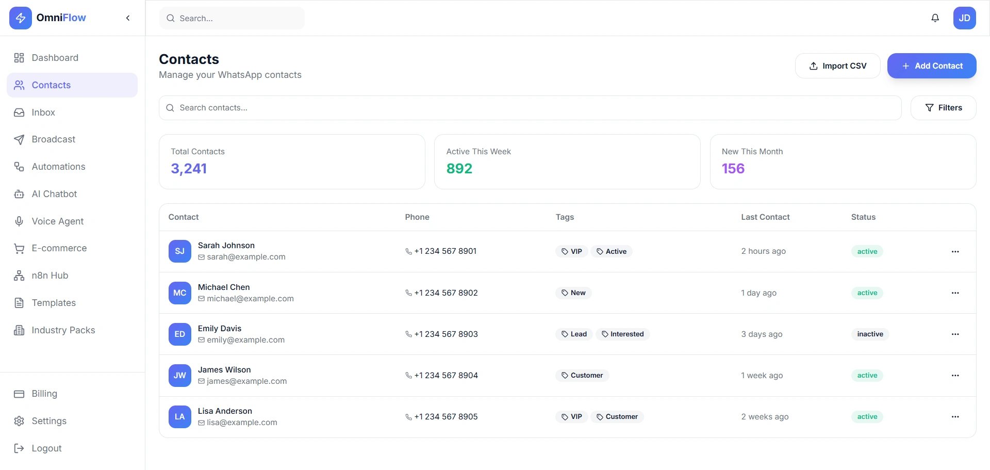The width and height of the screenshot is (990, 470).
Task: Open the Broadcast section
Action: coord(53,139)
